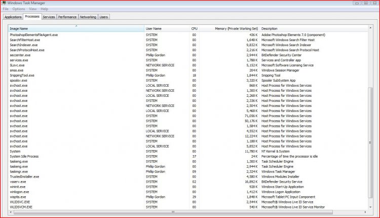Select SearchFilterHost.exe row

[x=188, y=40]
